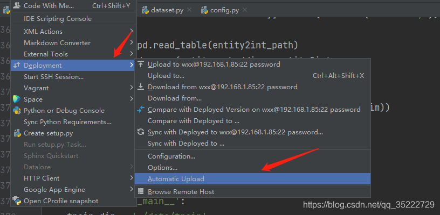The height and width of the screenshot is (215, 440).
Task: Open IDE Scripting Console
Action: [73, 19]
